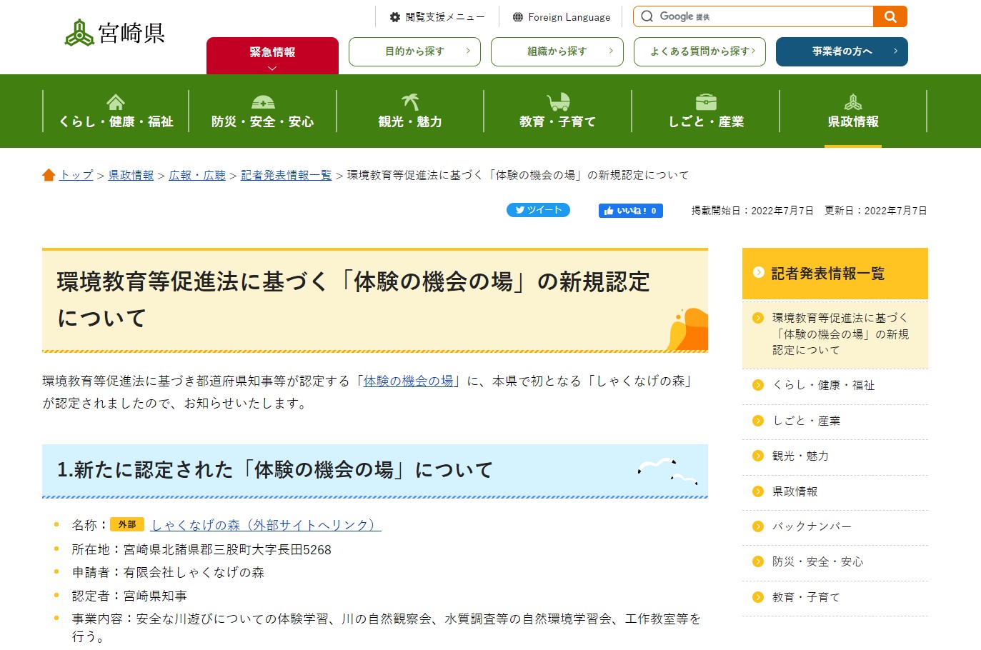Open the 組織から探す navigation button
This screenshot has height=650, width=981.
(x=557, y=51)
